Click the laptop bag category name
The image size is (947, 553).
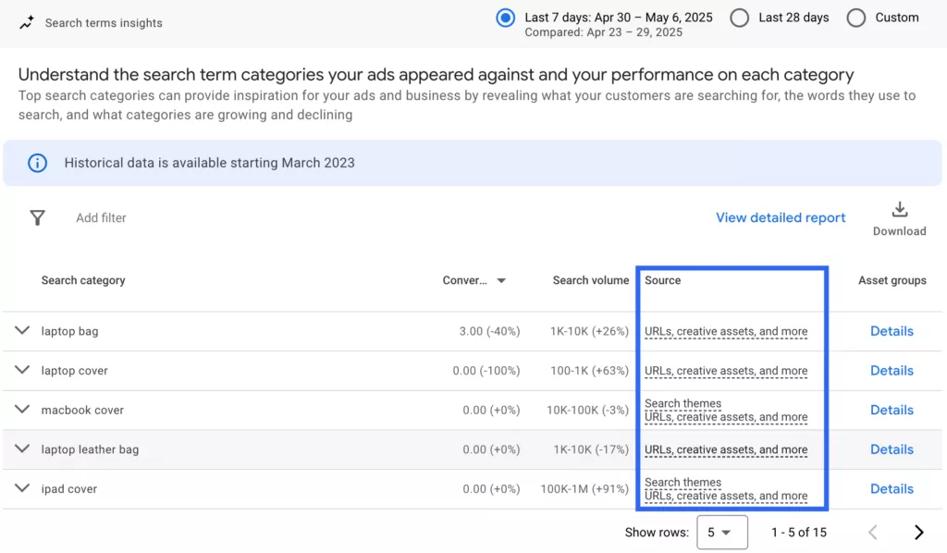[69, 331]
